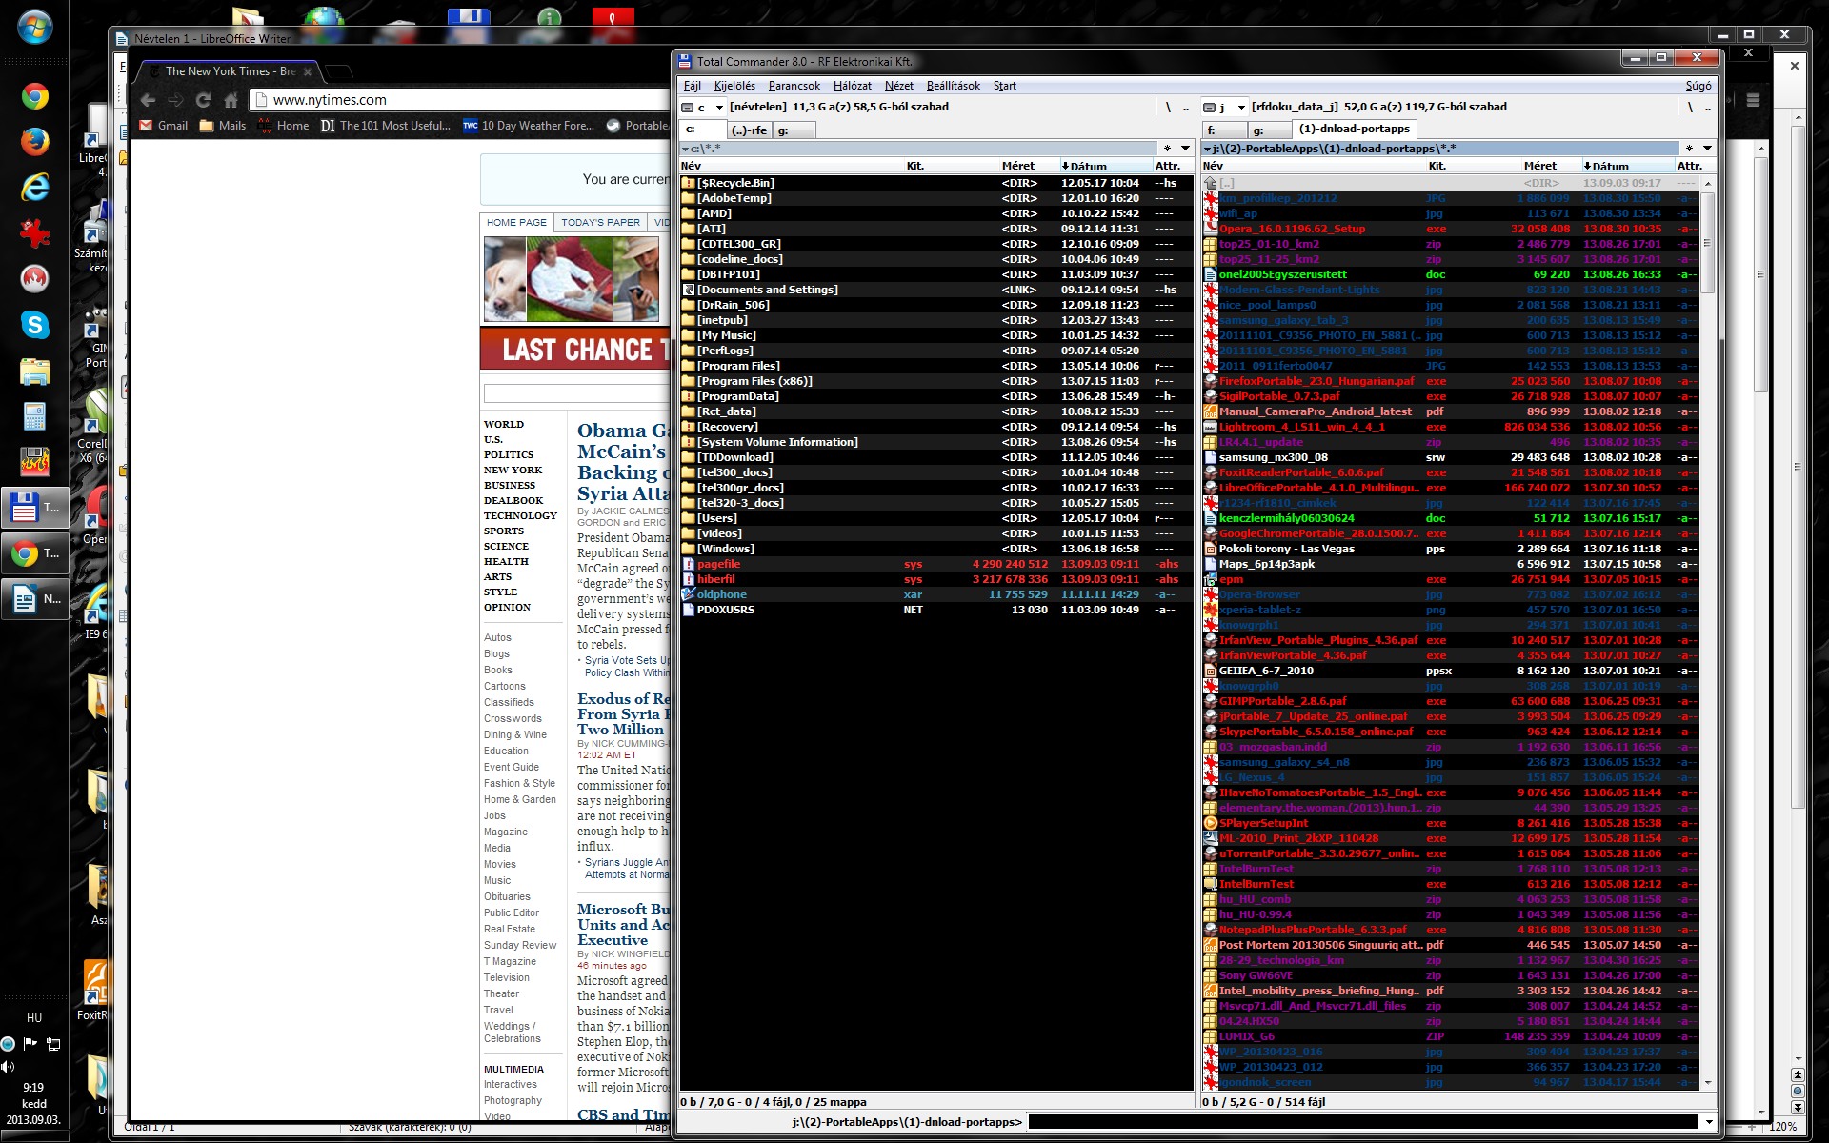The image size is (1829, 1143).
Task: Select samsung_nx300_08 file in right panel
Action: click(x=1450, y=457)
